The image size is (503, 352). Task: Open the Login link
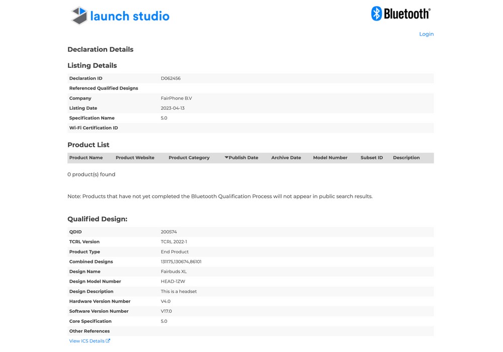pos(427,34)
